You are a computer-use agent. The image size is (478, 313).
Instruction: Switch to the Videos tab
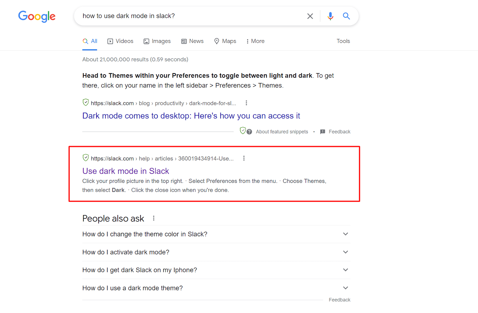pyautogui.click(x=120, y=41)
